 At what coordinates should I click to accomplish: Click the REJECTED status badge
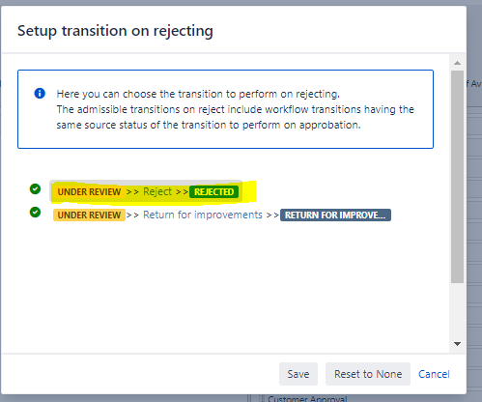click(213, 192)
